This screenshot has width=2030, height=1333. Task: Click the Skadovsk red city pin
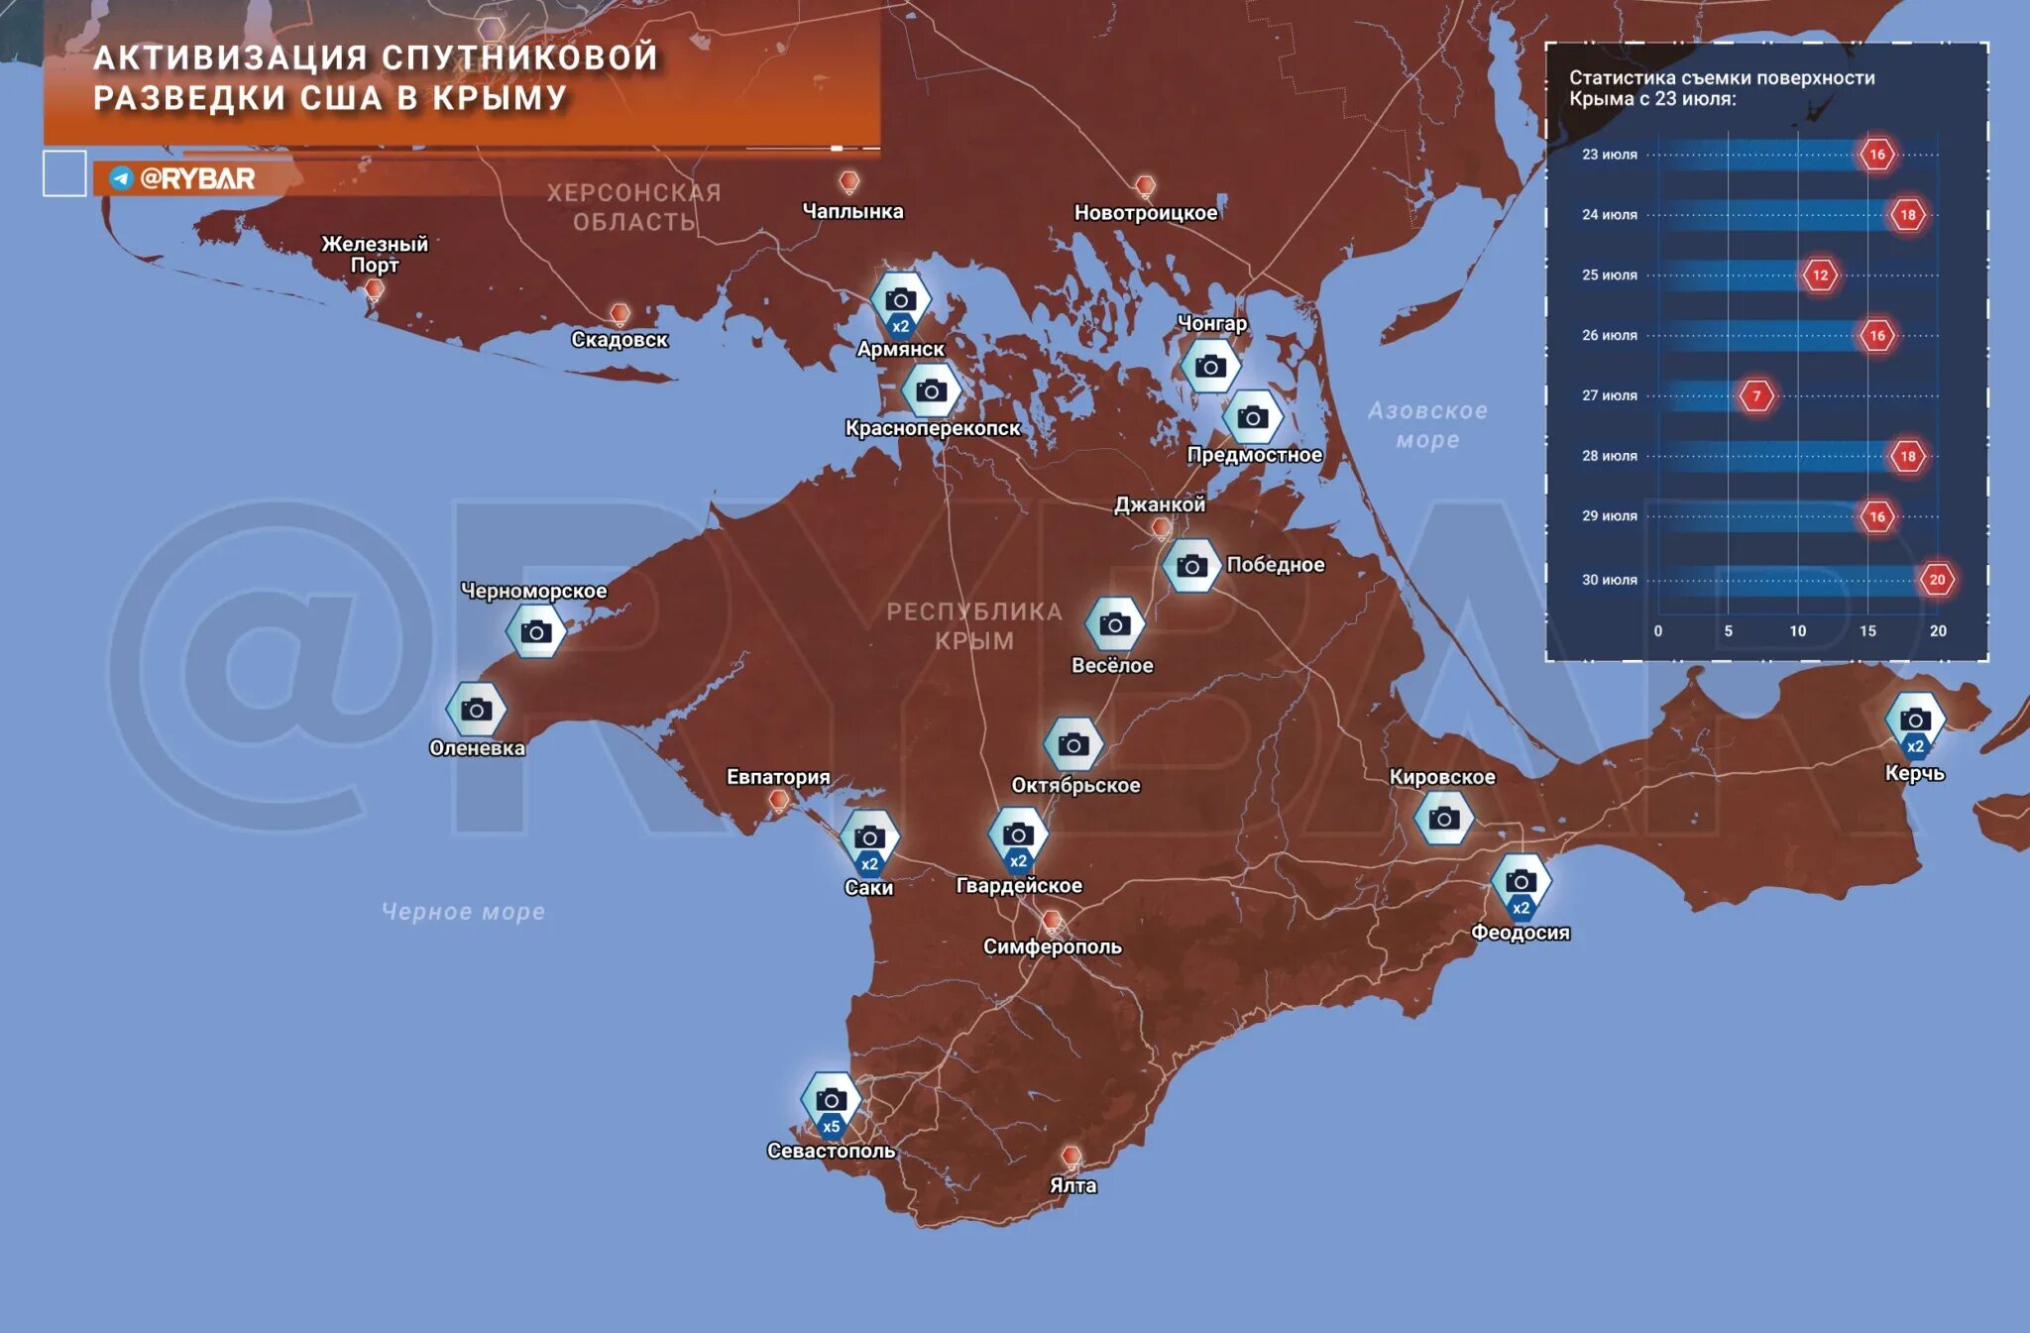pyautogui.click(x=620, y=315)
